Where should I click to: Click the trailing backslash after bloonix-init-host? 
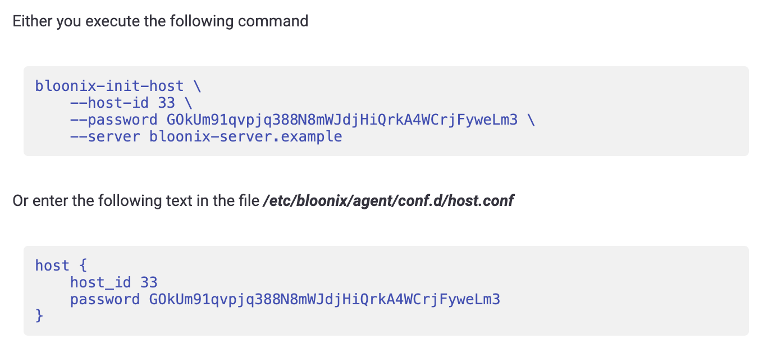(x=197, y=86)
